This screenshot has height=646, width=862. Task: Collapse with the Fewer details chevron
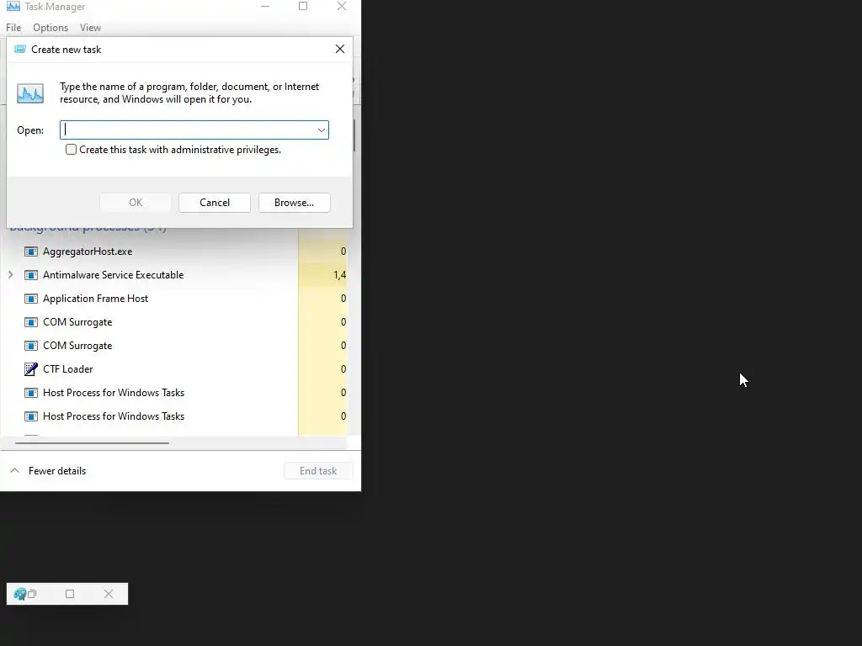click(x=15, y=471)
